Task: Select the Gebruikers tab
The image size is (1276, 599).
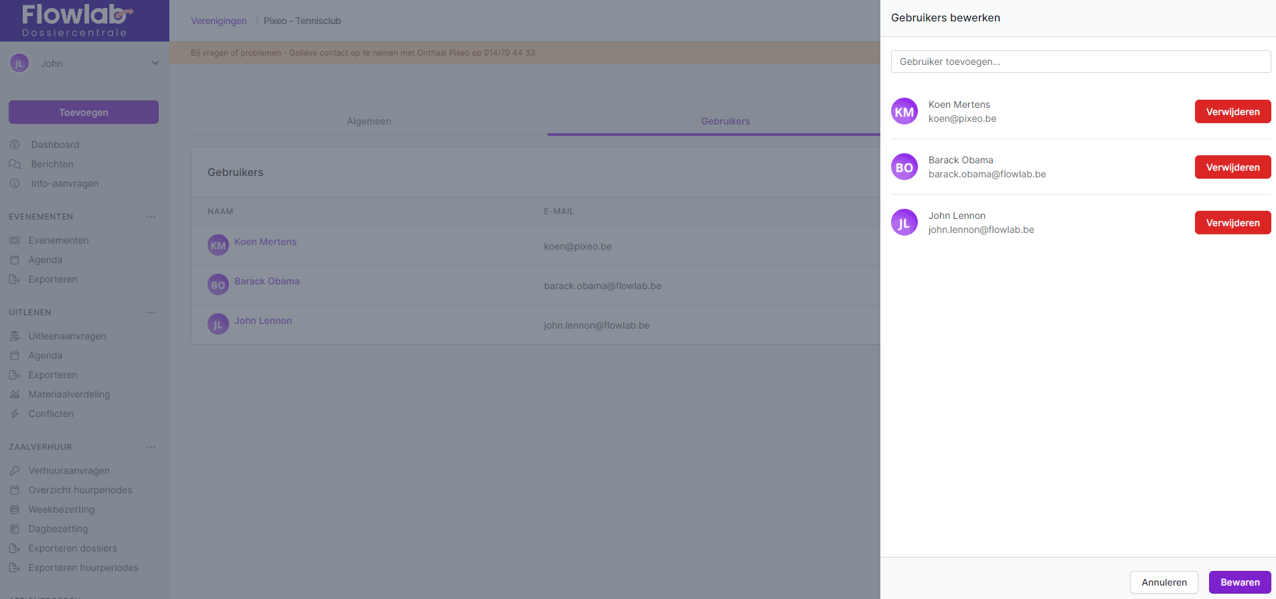Action: coord(725,121)
